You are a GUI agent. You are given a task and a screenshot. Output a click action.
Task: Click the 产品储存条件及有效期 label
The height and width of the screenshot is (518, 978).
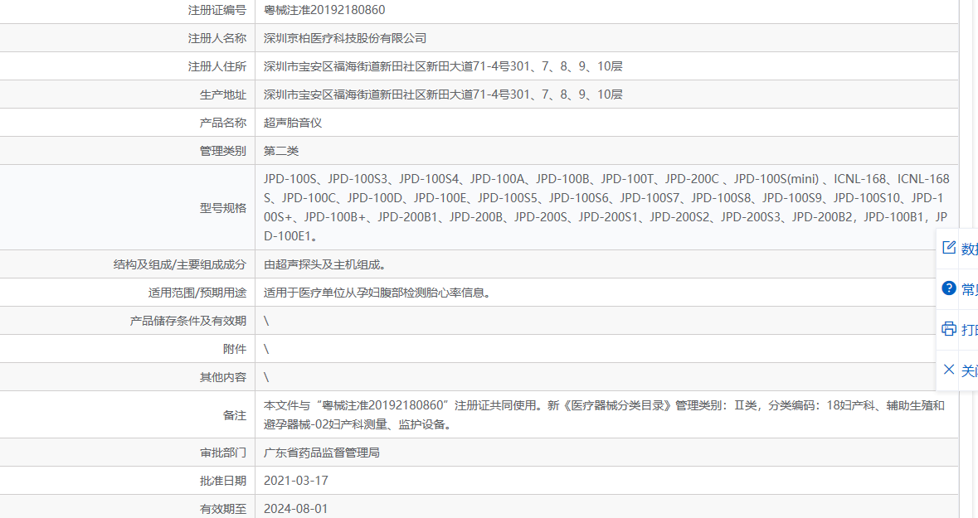click(187, 321)
